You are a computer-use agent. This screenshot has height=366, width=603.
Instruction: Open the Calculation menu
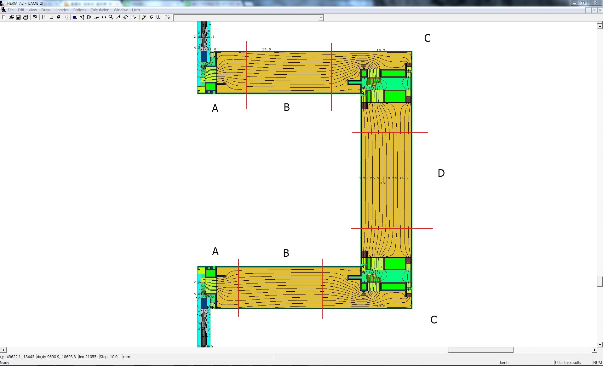(100, 10)
